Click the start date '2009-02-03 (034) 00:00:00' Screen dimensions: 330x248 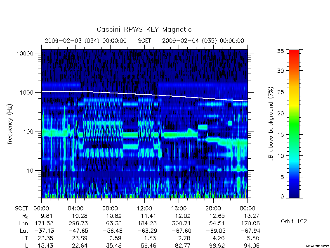coord(86,41)
